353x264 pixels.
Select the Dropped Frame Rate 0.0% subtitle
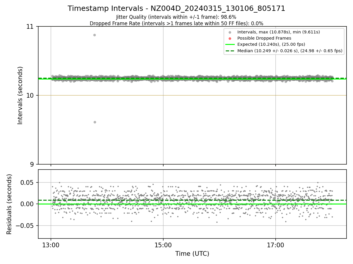point(176,23)
